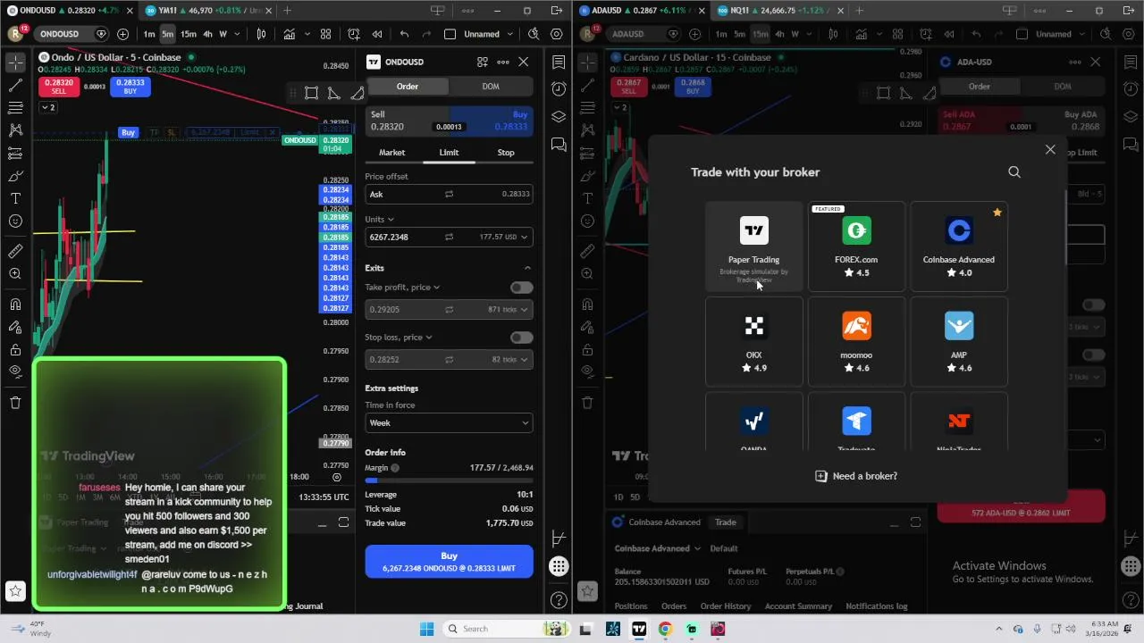Open chat bubbles icon in Ondo window

pyautogui.click(x=559, y=144)
